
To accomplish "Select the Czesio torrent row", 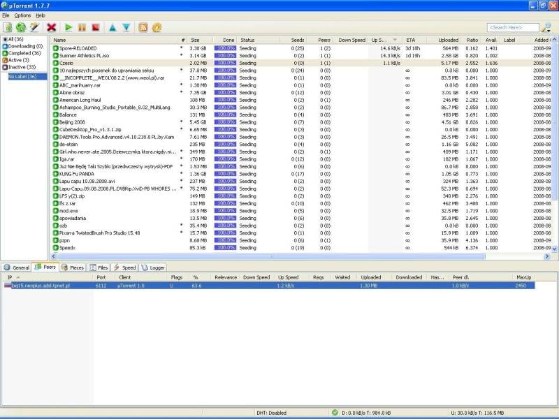I will [x=302, y=63].
